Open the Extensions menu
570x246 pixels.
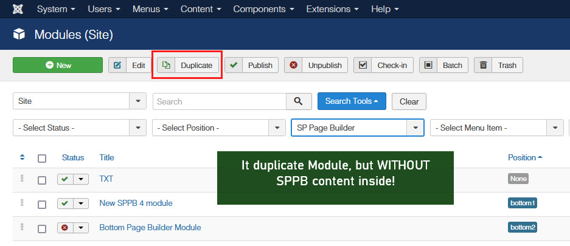(x=332, y=10)
